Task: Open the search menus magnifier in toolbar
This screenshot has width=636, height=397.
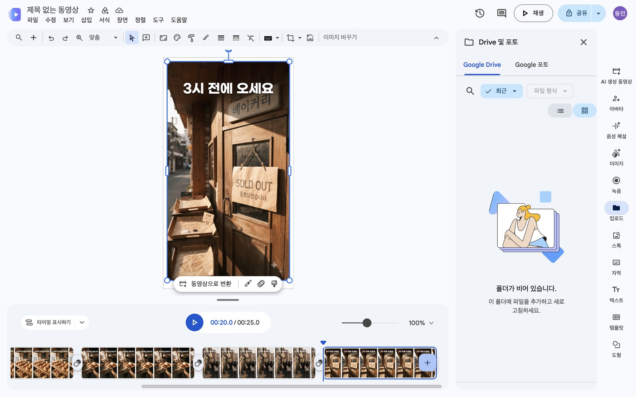Action: [19, 38]
